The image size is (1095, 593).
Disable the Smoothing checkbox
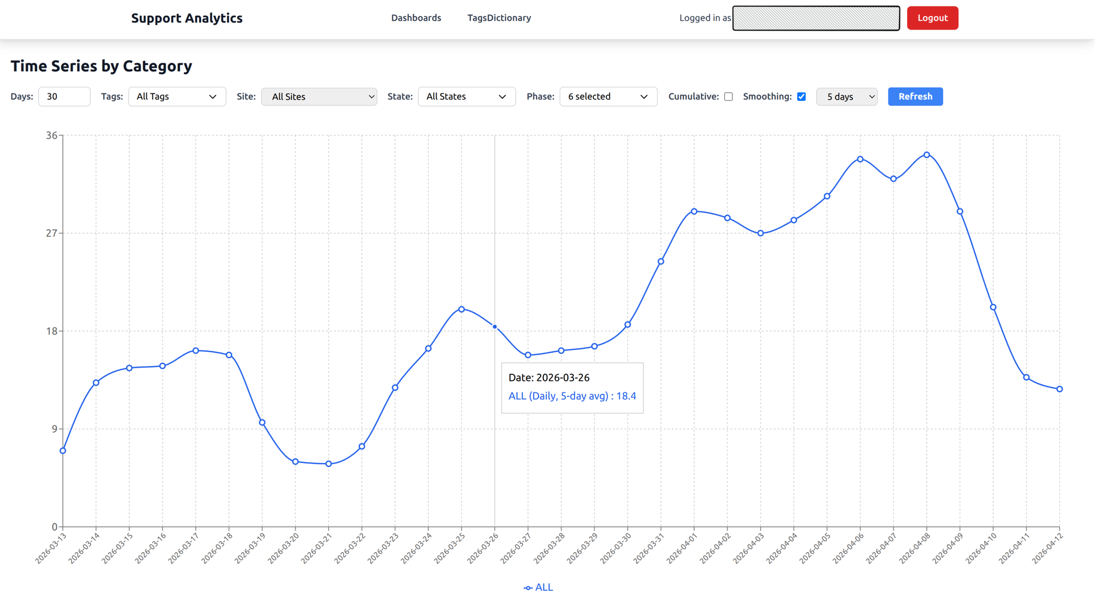click(801, 96)
